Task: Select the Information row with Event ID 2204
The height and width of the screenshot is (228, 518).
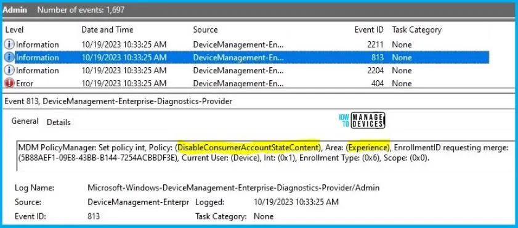Action: pyautogui.click(x=246, y=70)
